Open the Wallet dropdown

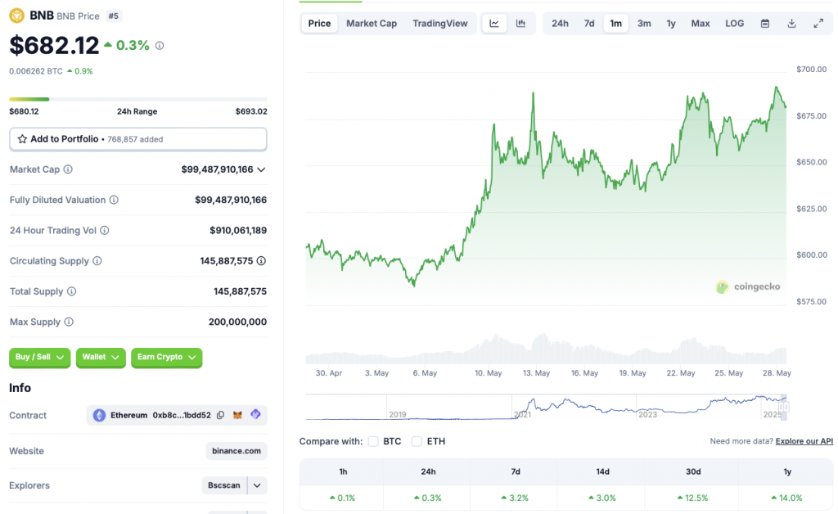(101, 357)
